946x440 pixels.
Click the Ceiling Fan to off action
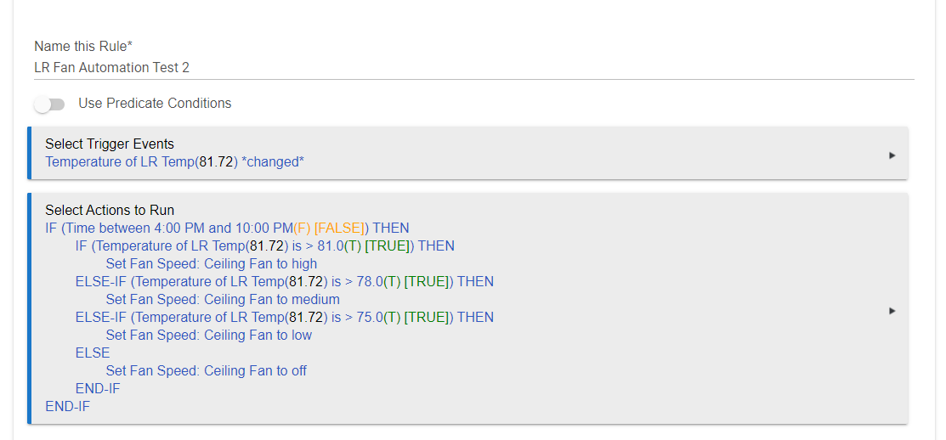tap(207, 370)
